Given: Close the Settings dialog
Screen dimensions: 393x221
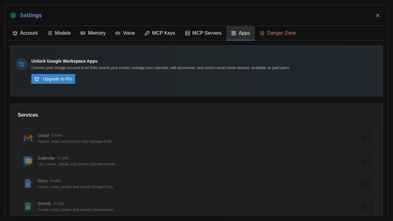Looking at the screenshot, I should coord(378,15).
